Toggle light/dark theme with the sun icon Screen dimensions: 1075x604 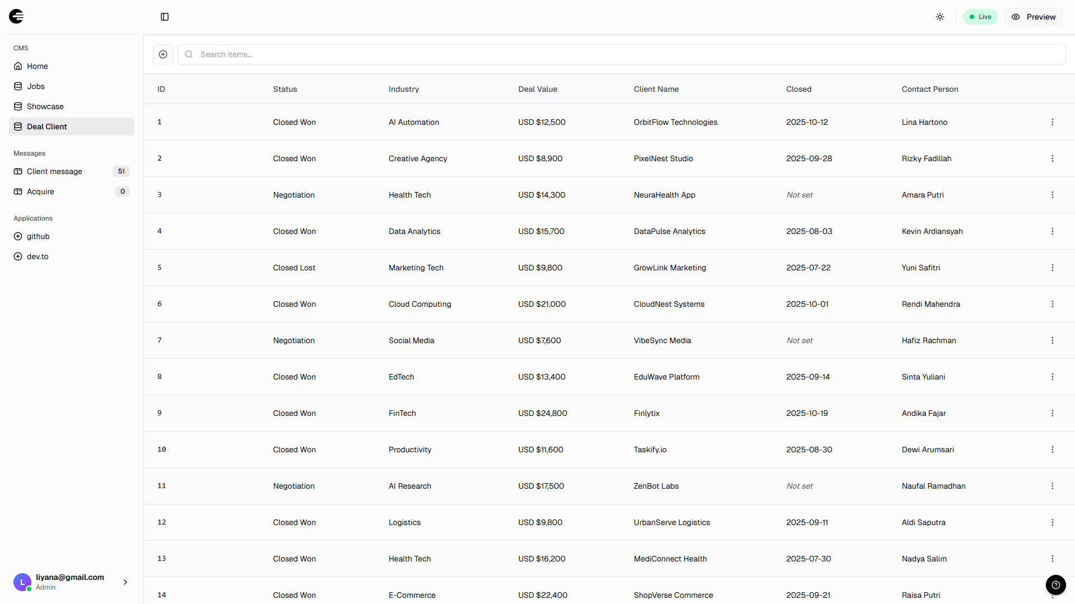coord(939,17)
